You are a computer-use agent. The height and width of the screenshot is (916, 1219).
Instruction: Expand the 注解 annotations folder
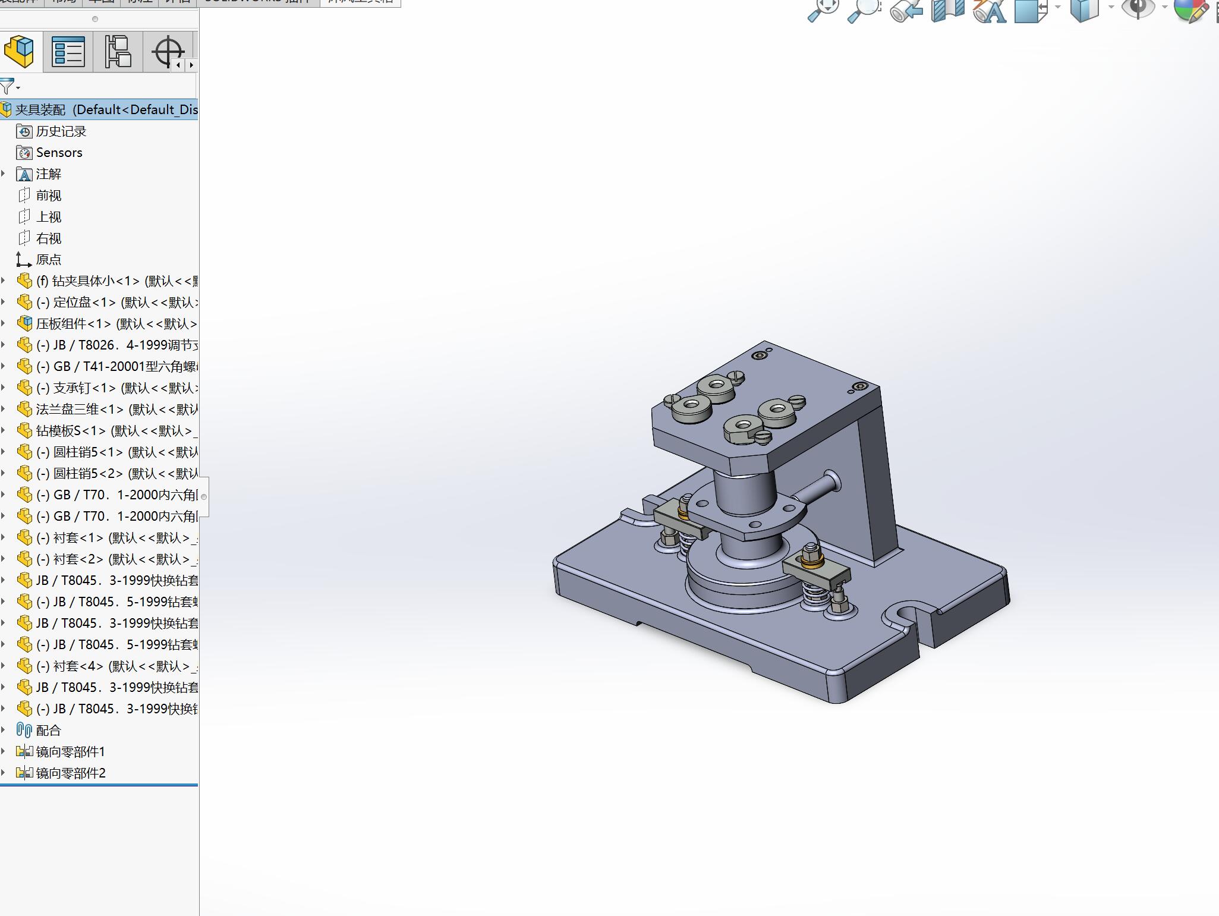(4, 174)
